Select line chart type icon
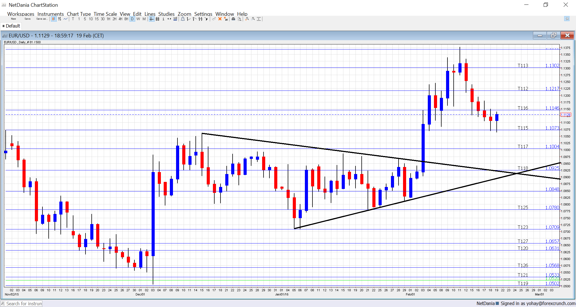Viewport: 576px width, 307px height. point(66,19)
